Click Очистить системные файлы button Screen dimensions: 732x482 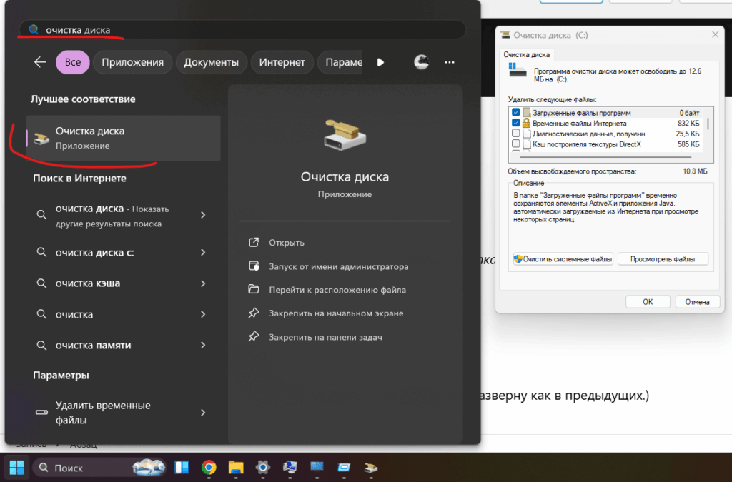563,259
